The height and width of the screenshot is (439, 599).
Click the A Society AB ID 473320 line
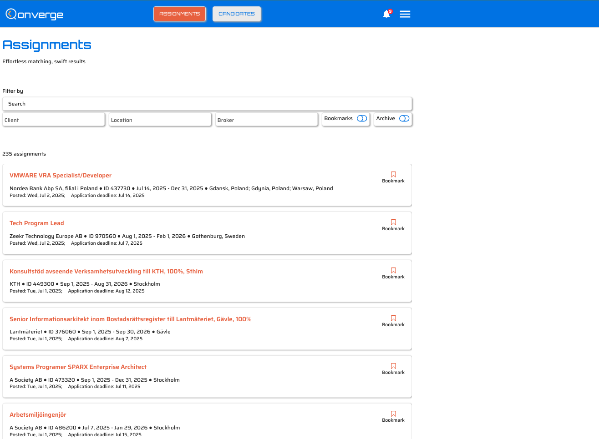(95, 380)
